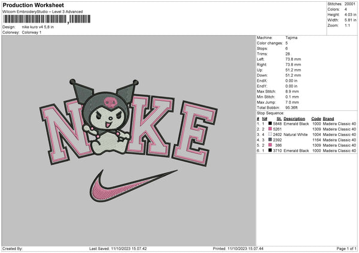Click the Stitches value '20001'
The image size is (359, 253).
349,4
